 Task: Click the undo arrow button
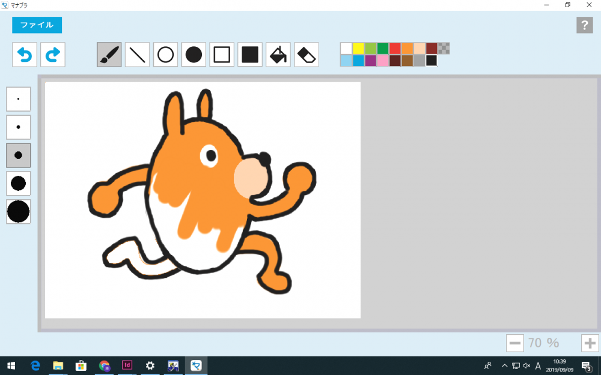[x=25, y=55]
